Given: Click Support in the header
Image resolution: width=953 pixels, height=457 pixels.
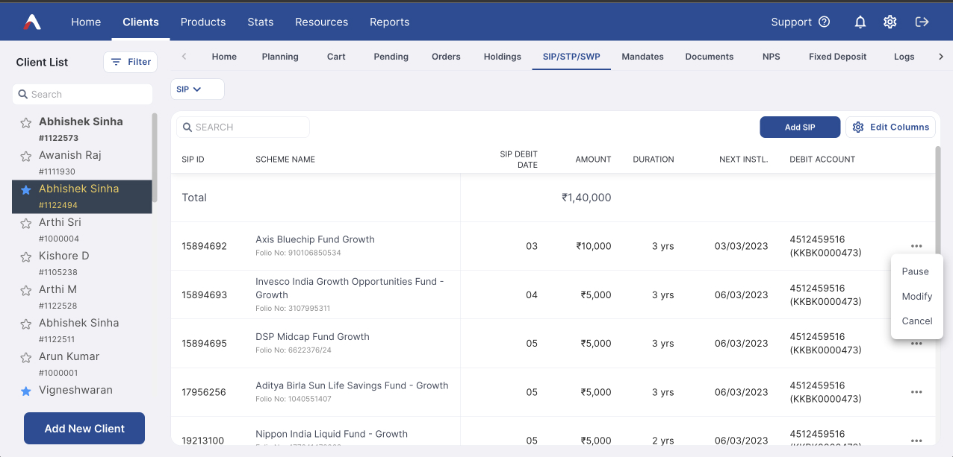Looking at the screenshot, I should click(x=792, y=22).
